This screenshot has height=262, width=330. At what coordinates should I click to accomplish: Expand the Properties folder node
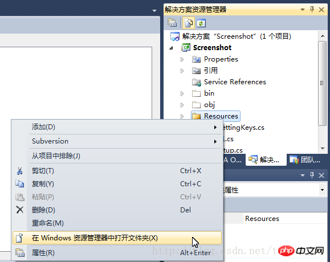tap(182, 59)
